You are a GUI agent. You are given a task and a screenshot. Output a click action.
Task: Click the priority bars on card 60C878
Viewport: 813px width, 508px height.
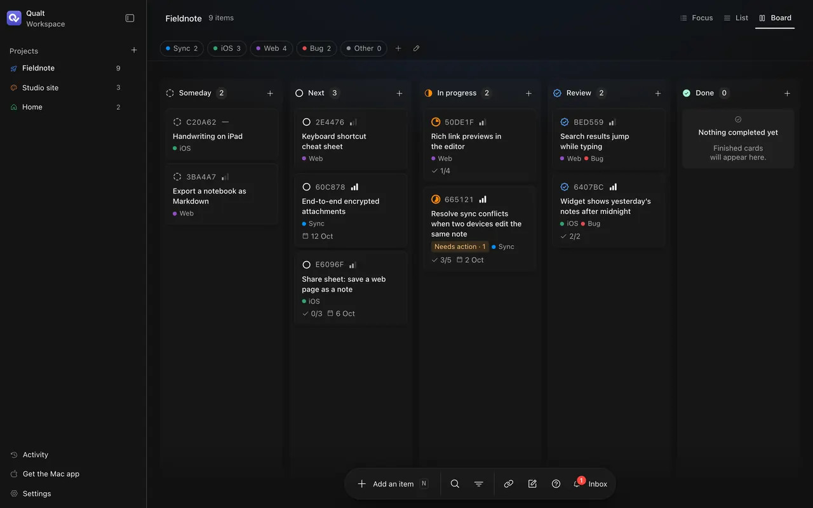click(354, 187)
